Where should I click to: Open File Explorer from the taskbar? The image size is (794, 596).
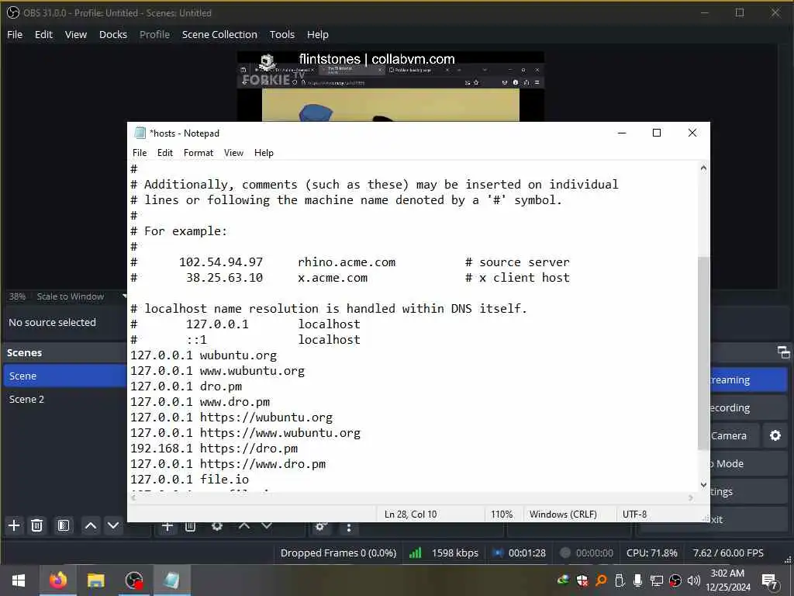tap(95, 580)
